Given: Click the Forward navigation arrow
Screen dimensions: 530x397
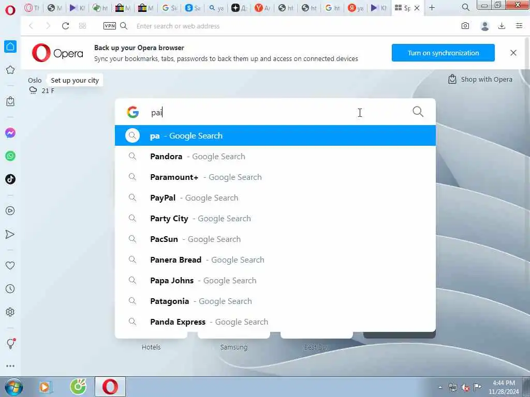Looking at the screenshot, I should click(48, 26).
